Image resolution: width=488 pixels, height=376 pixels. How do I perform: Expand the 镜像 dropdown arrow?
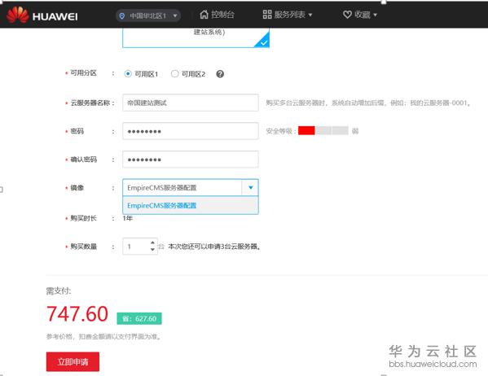pos(250,187)
